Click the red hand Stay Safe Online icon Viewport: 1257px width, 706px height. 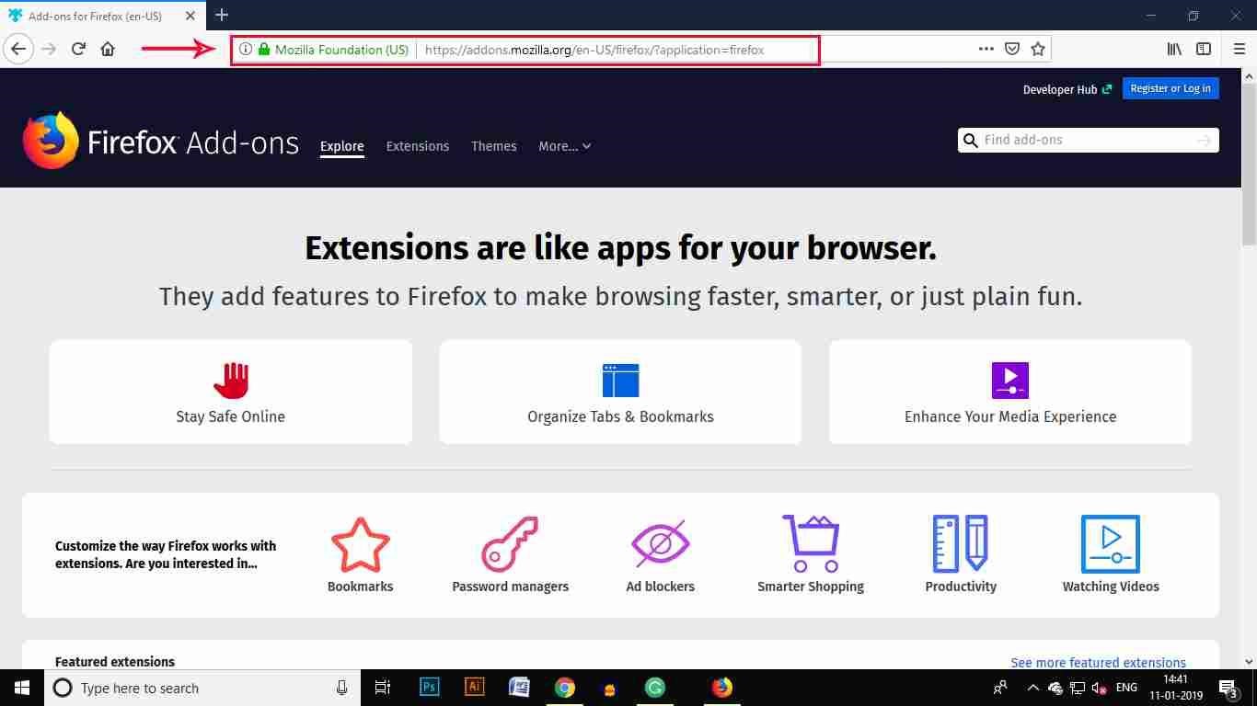(231, 380)
